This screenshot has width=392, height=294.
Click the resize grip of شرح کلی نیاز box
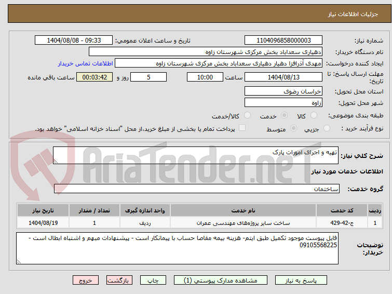tap(56, 162)
